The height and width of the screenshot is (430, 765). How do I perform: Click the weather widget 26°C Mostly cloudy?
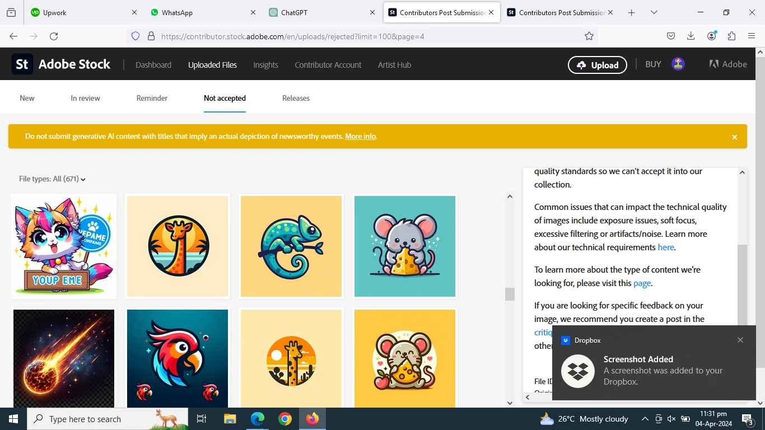[x=584, y=419]
